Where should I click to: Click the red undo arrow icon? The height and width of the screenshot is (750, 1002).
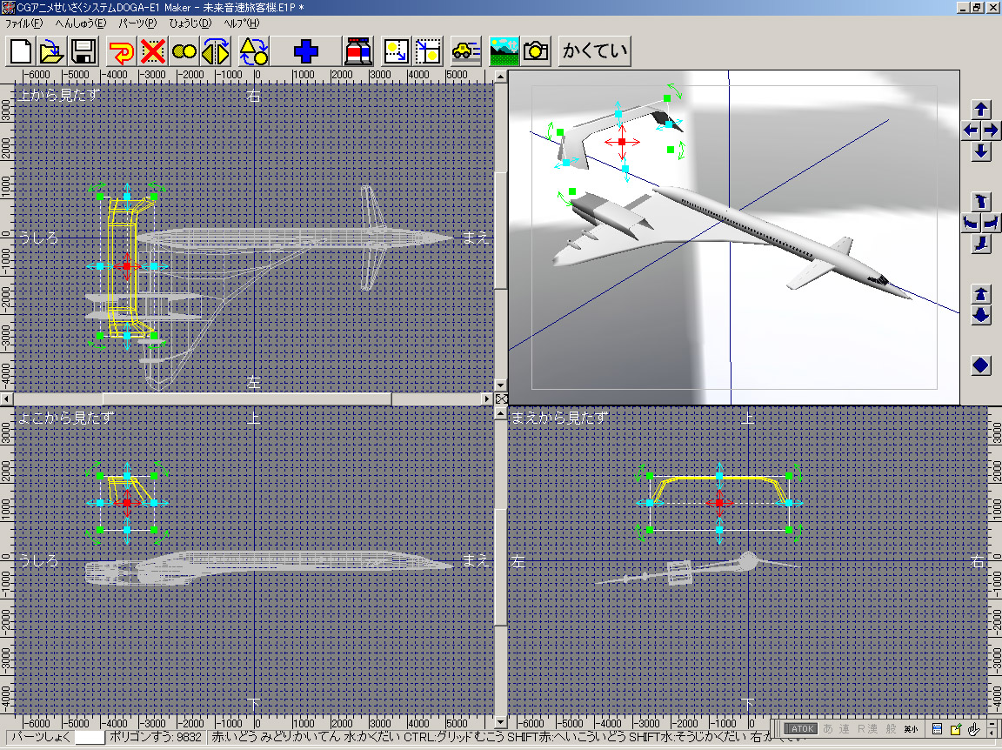pos(122,51)
